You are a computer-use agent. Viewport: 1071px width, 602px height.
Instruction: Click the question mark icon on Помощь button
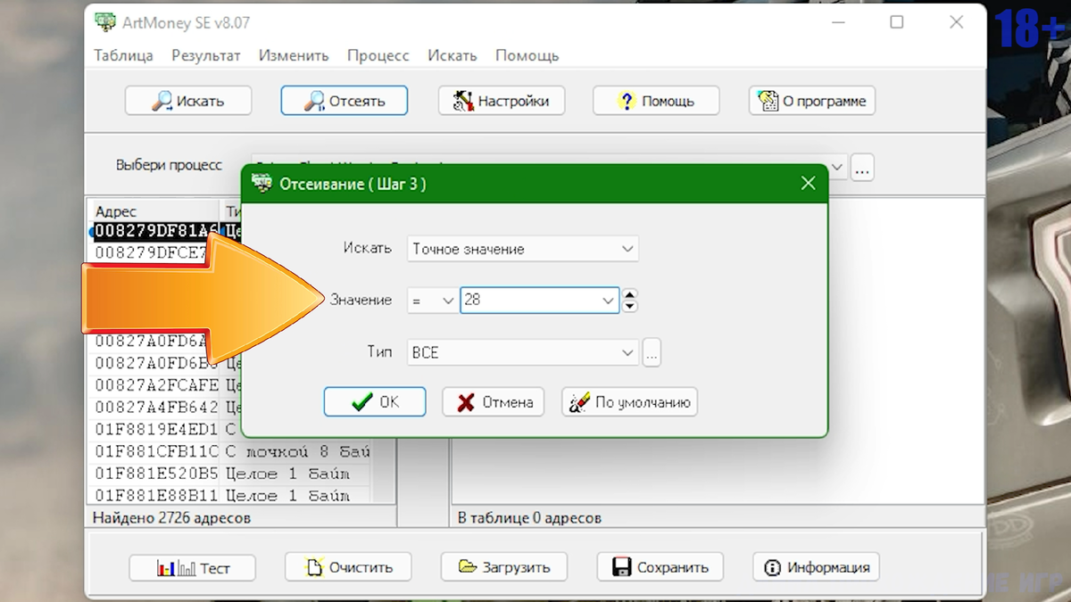pos(627,101)
